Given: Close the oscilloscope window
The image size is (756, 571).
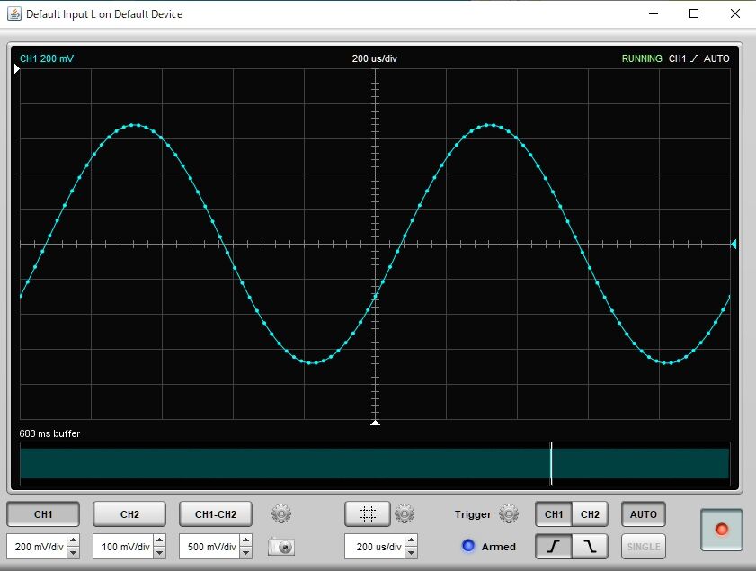Looking at the screenshot, I should [734, 13].
